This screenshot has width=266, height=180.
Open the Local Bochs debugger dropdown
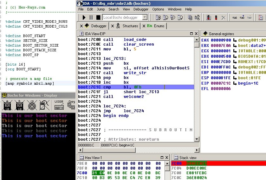click(145, 17)
